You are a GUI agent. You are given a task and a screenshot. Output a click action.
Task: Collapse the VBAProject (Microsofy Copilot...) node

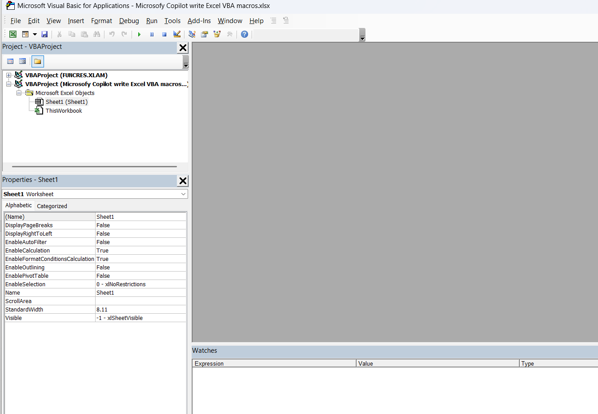8,84
